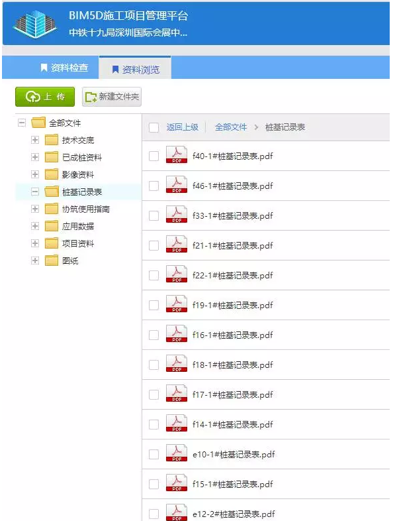Click the PDF icon of f14-1#桩基记录表.pdf
The width and height of the screenshot is (395, 521).
point(177,423)
